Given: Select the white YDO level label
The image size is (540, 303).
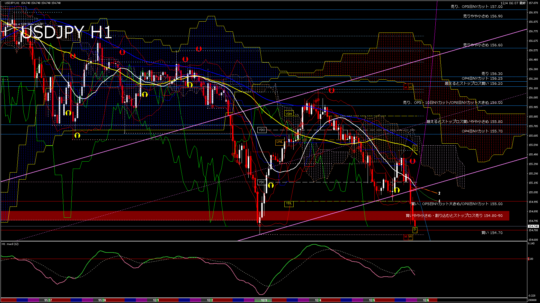Looking at the screenshot, I should click(262, 130).
